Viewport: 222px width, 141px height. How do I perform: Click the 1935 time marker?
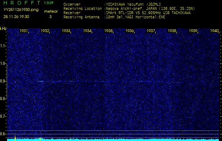[x=108, y=31]
